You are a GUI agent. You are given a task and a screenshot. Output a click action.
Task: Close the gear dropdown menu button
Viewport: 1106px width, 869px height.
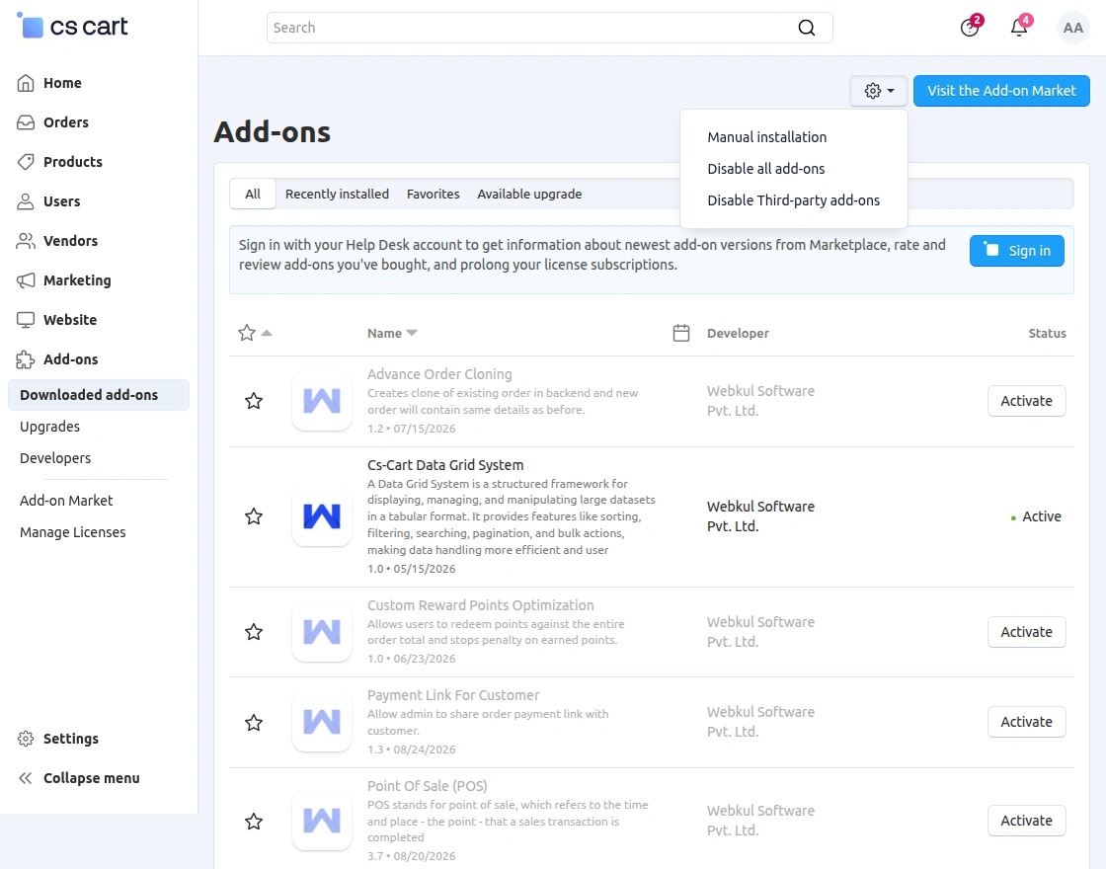coord(878,91)
